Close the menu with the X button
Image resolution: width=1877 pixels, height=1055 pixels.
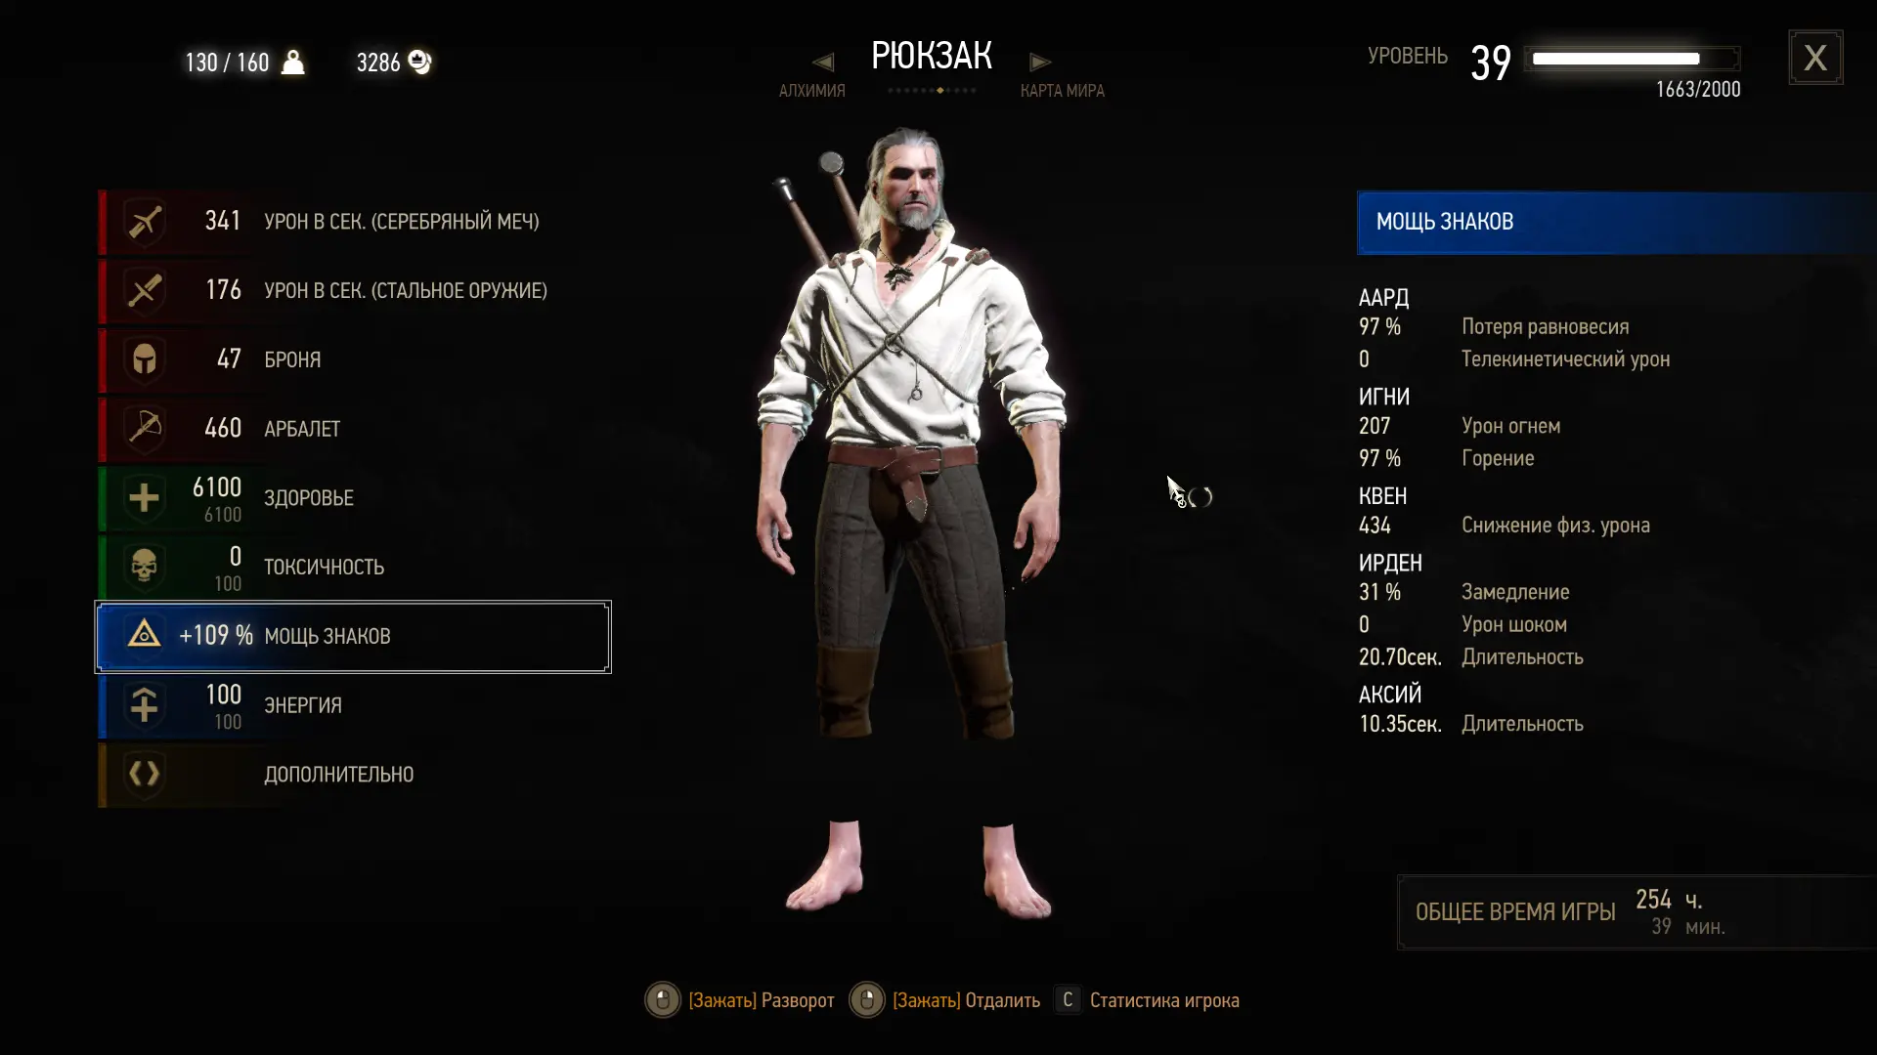[1815, 58]
